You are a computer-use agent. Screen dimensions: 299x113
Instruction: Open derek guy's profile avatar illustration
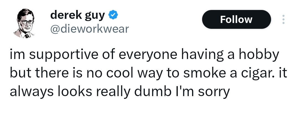(x=24, y=23)
